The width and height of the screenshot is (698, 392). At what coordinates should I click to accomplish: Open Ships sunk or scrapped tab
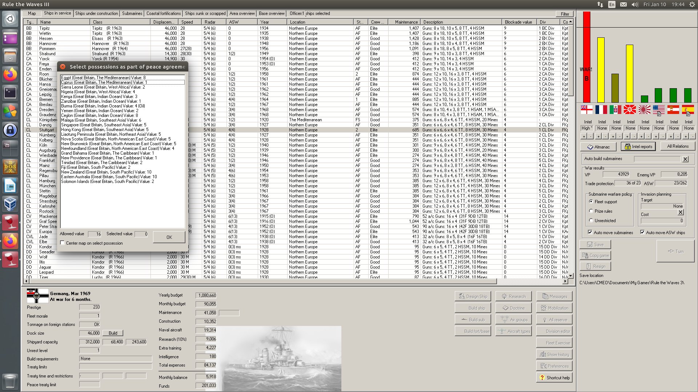pyautogui.click(x=205, y=13)
